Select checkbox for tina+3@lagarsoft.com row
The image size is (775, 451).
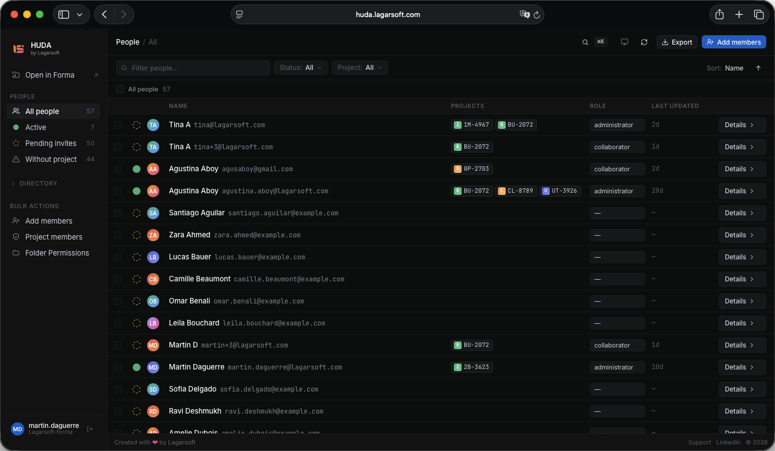pos(118,147)
